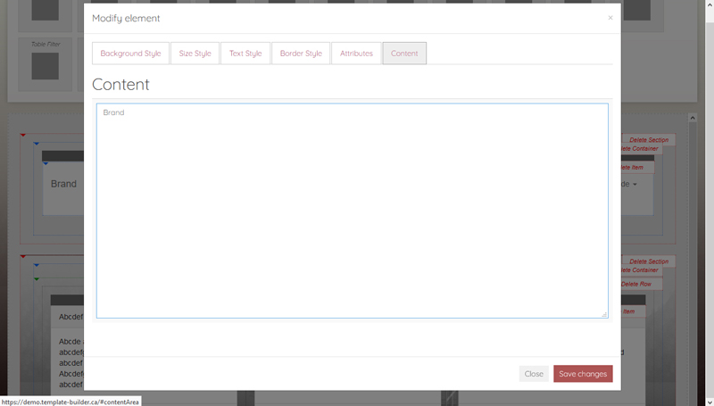Viewport: 714px width, 406px height.
Task: Click inside the Content text area
Action: (x=353, y=211)
